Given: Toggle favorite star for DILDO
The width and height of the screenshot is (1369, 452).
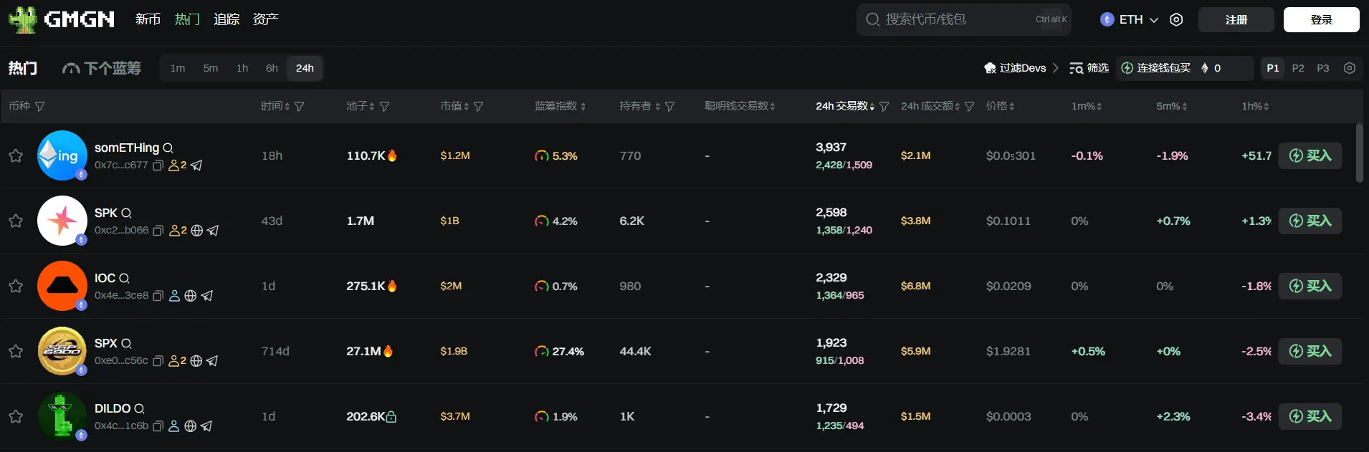Looking at the screenshot, I should point(16,416).
